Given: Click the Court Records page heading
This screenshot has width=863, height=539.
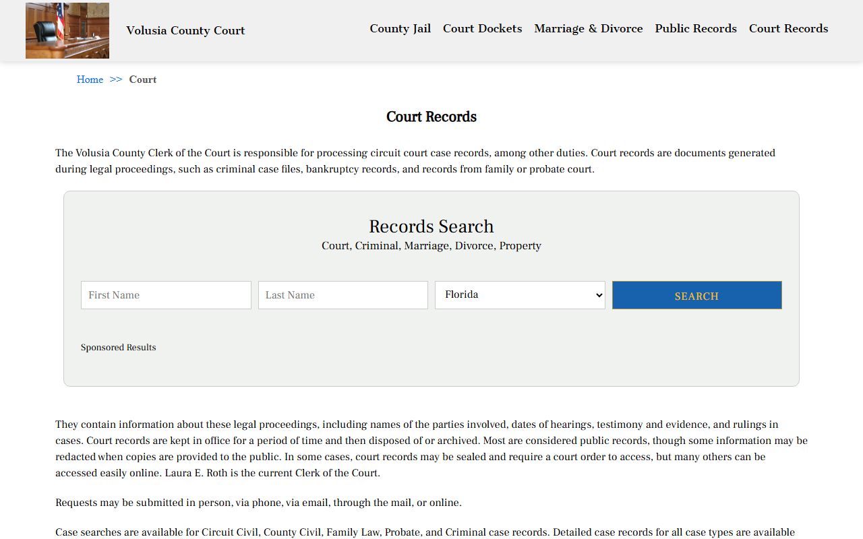Looking at the screenshot, I should pyautogui.click(x=431, y=117).
